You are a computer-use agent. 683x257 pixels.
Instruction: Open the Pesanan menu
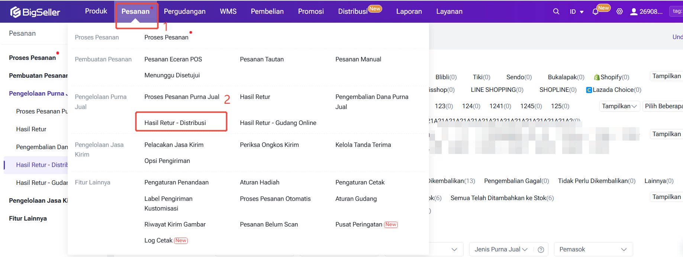(x=135, y=12)
